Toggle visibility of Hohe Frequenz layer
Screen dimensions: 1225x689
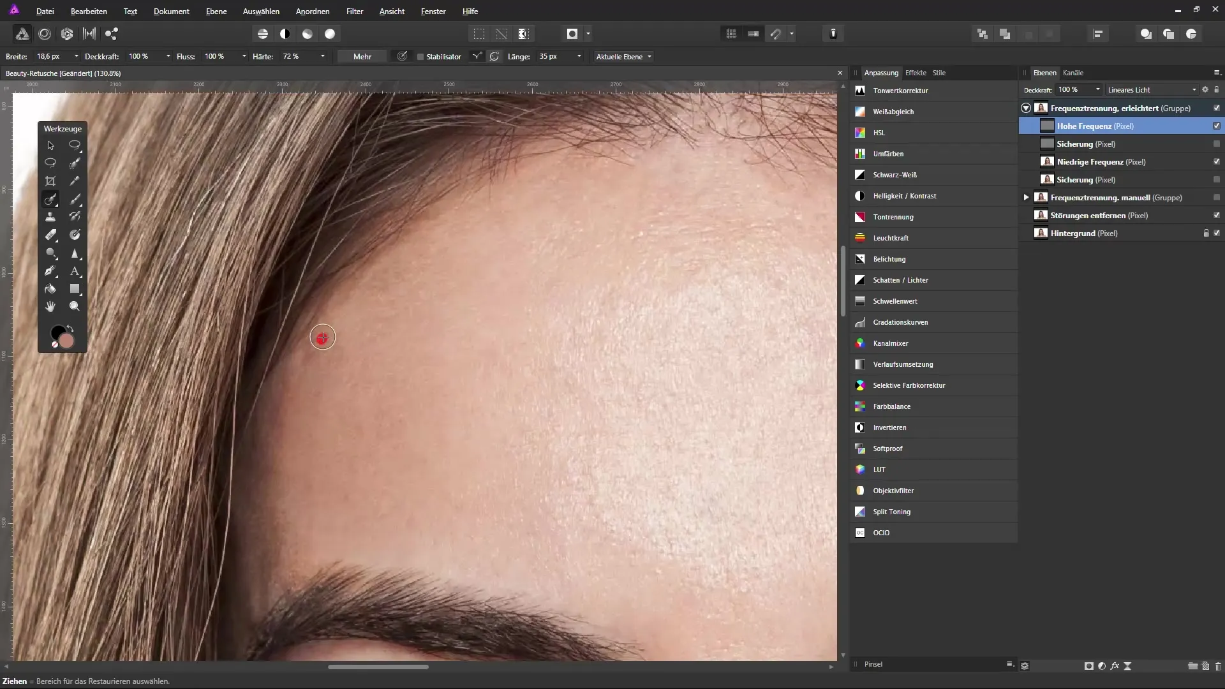tap(1217, 126)
